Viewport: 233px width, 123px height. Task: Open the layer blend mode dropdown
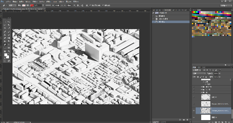point(199,74)
